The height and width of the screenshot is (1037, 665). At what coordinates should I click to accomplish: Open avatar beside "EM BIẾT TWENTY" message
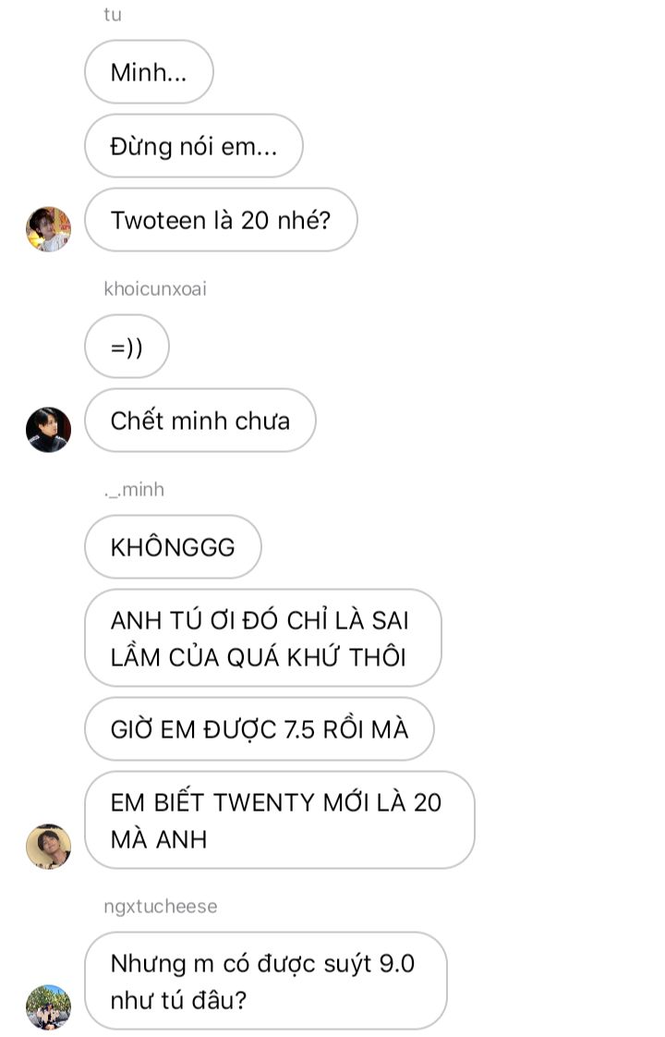pyautogui.click(x=48, y=847)
